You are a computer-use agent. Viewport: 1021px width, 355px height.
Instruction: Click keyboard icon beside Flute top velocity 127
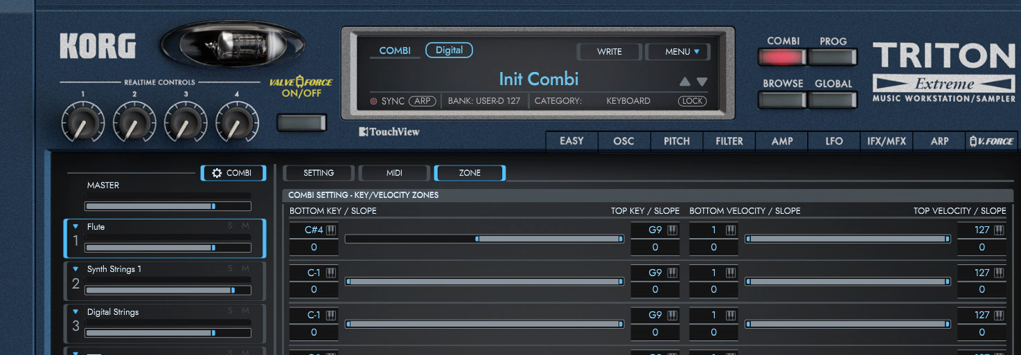[999, 230]
